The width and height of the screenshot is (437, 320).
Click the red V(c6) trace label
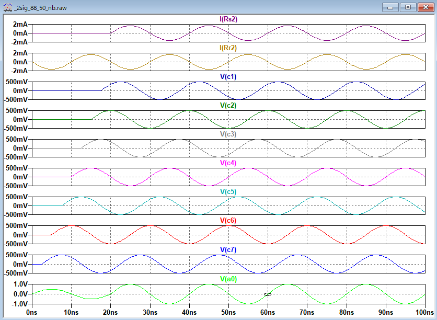[x=228, y=221]
